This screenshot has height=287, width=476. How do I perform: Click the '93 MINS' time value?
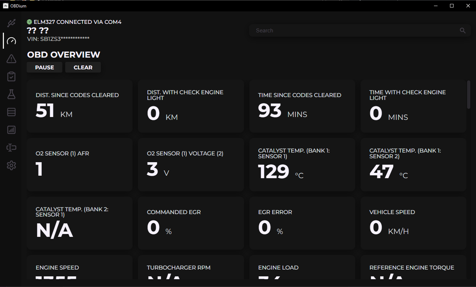pyautogui.click(x=283, y=111)
